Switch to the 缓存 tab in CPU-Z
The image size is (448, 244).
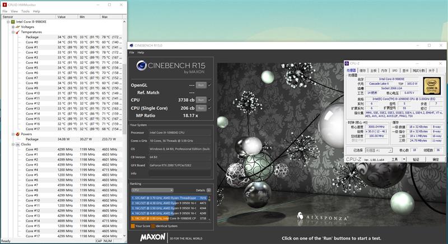362,71
